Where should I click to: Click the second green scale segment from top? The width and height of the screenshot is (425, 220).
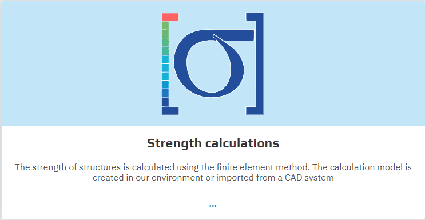pos(165,34)
